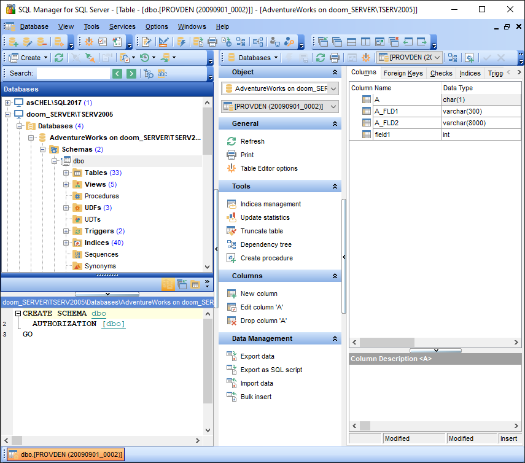This screenshot has width=525, height=463.
Task: Expand the Indices (40) node
Action: [66, 243]
